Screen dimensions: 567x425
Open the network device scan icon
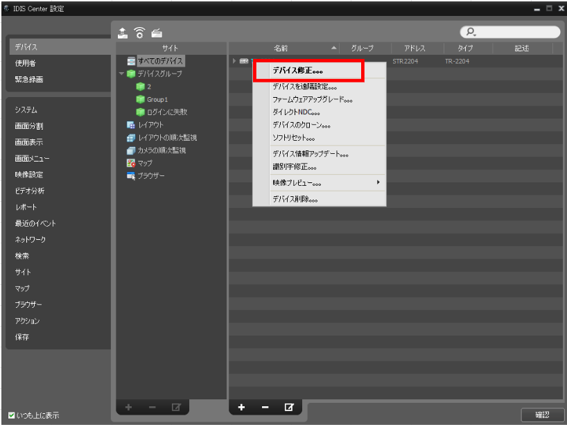pyautogui.click(x=139, y=33)
